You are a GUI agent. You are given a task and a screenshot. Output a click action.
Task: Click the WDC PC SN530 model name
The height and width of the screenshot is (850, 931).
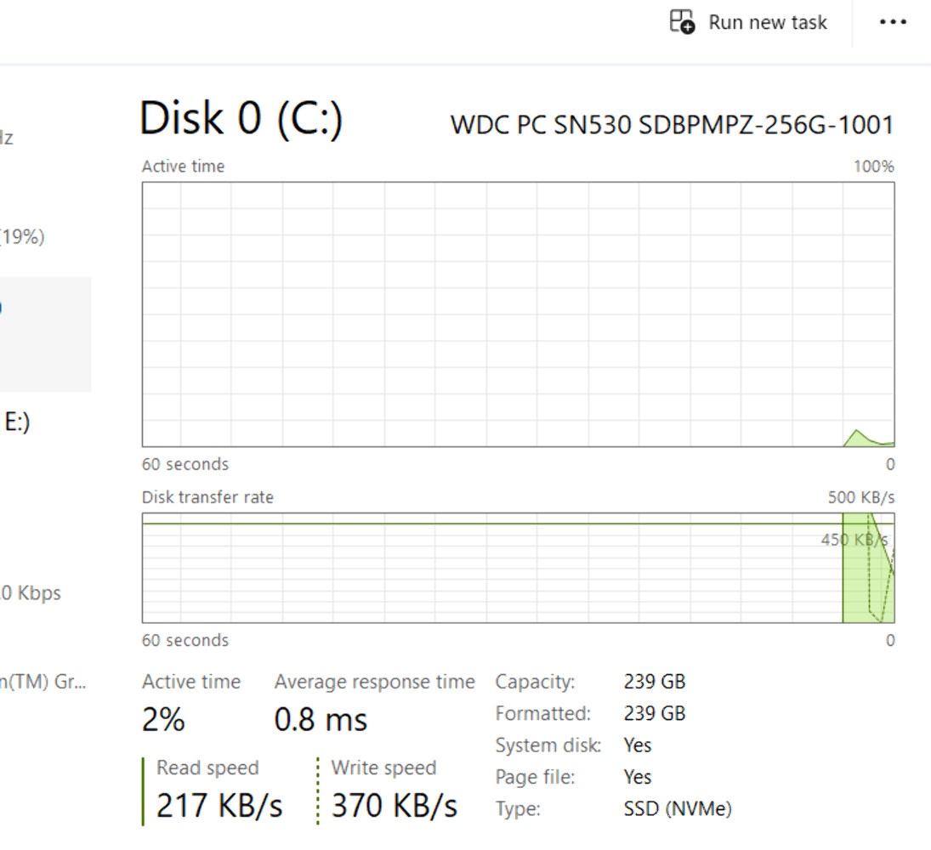673,125
